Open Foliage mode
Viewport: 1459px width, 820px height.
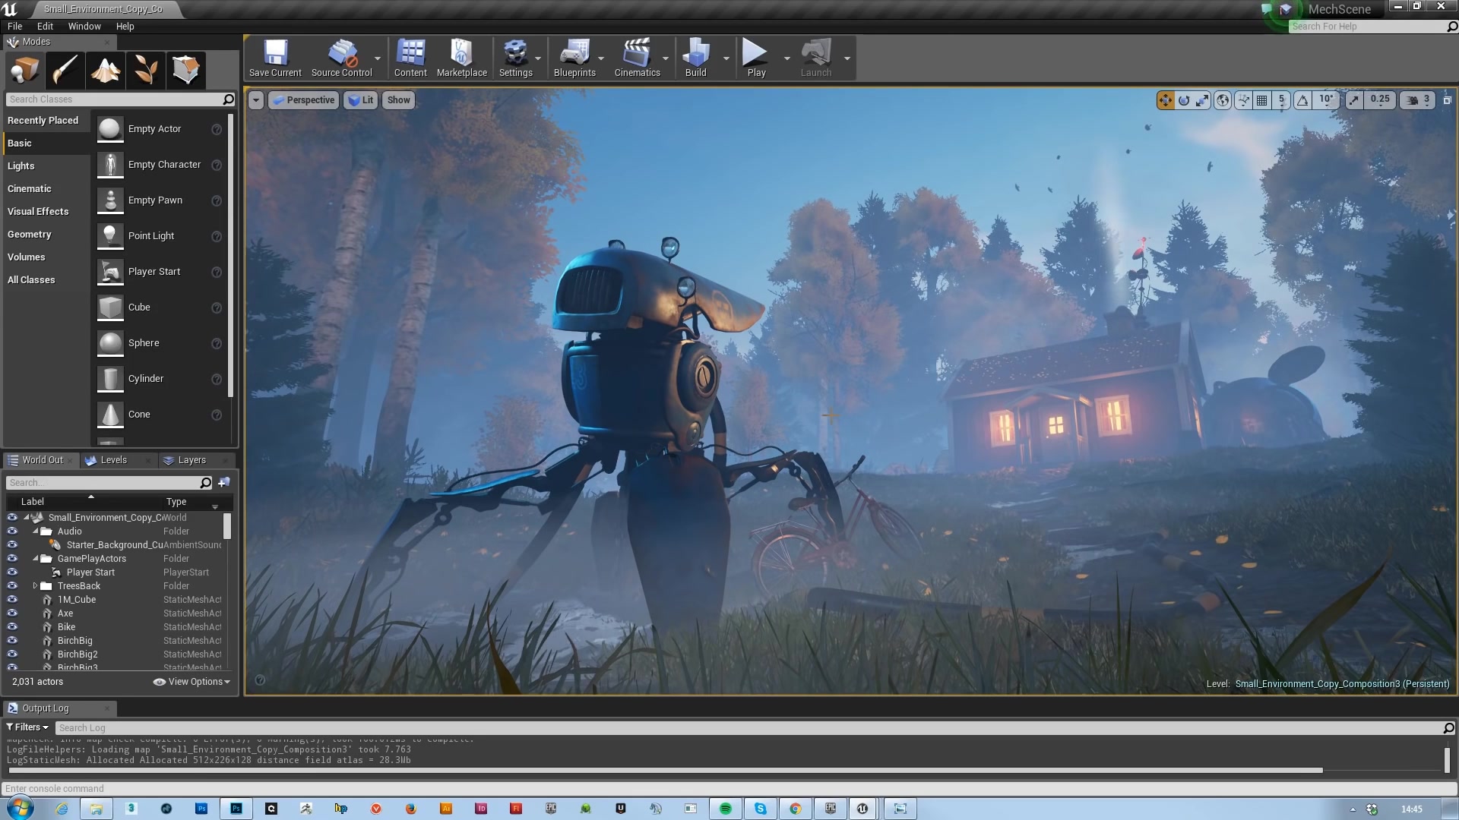[x=145, y=70]
